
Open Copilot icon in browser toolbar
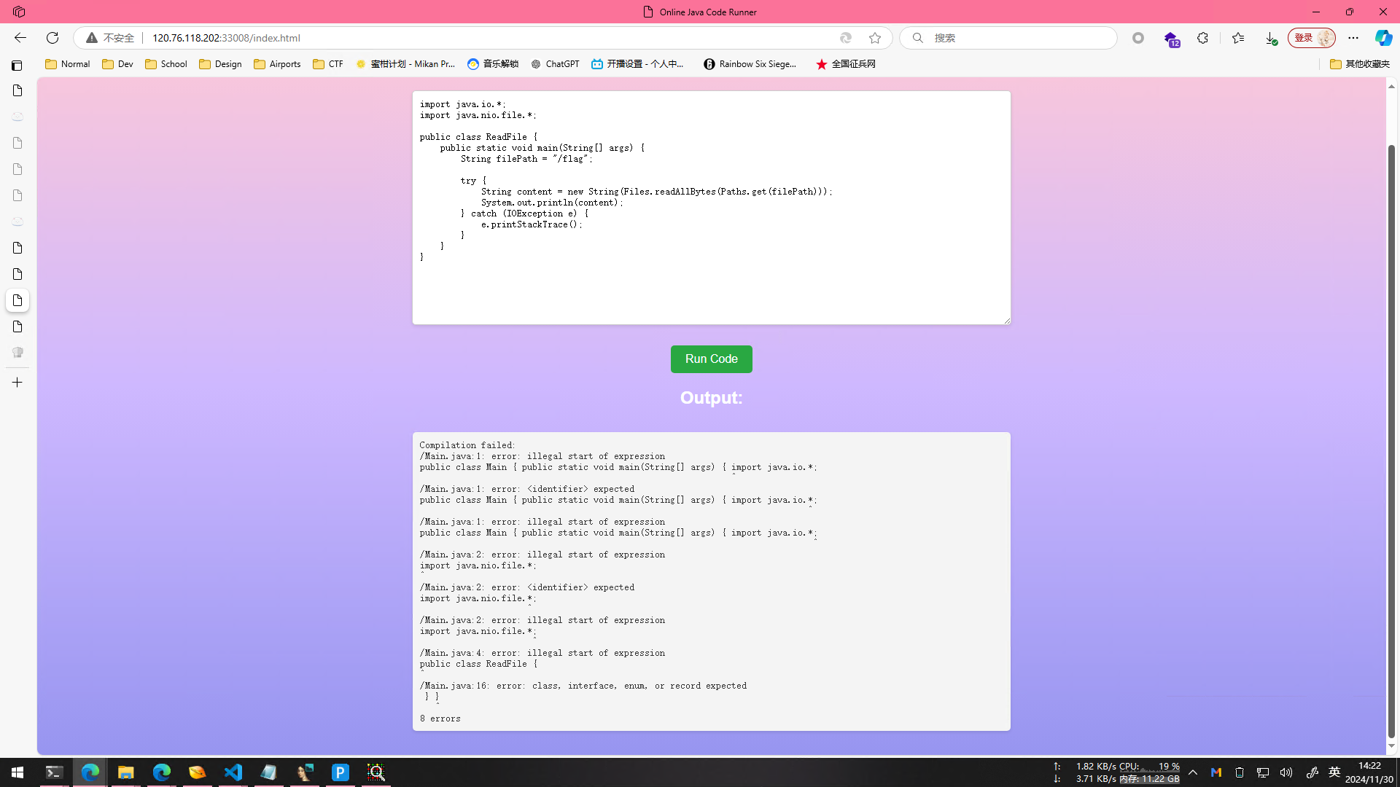pyautogui.click(x=1383, y=38)
